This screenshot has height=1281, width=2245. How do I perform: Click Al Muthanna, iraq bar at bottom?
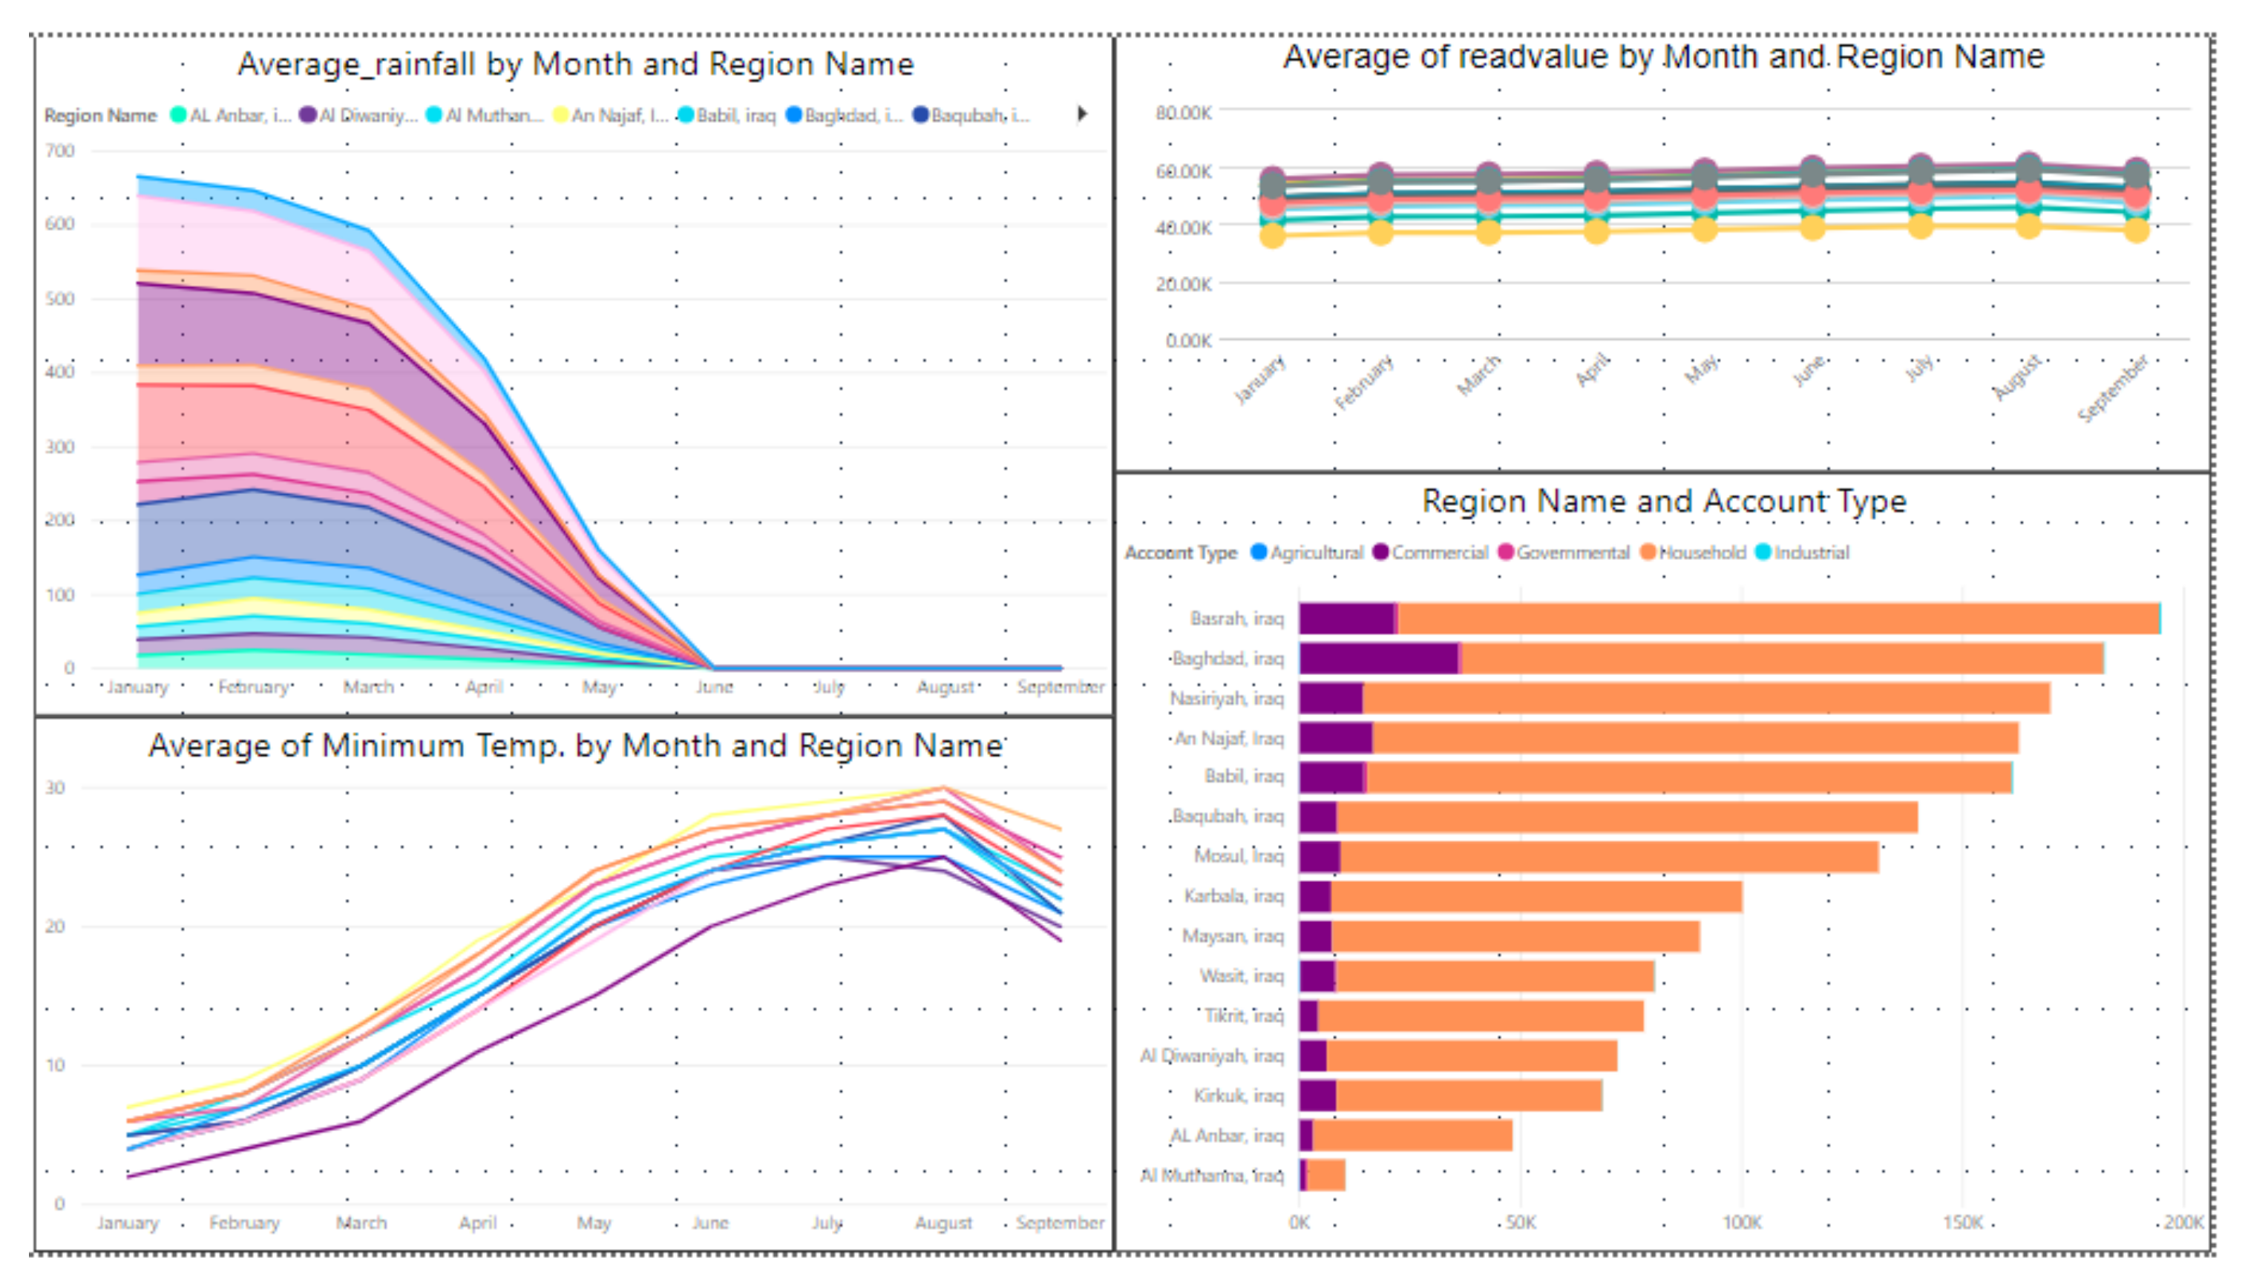tap(1325, 1176)
